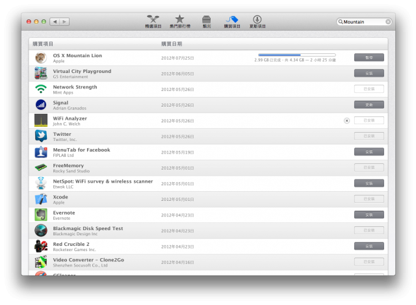Switch to the Purchases tab
Viewport: 416px width, 305px height.
232,21
